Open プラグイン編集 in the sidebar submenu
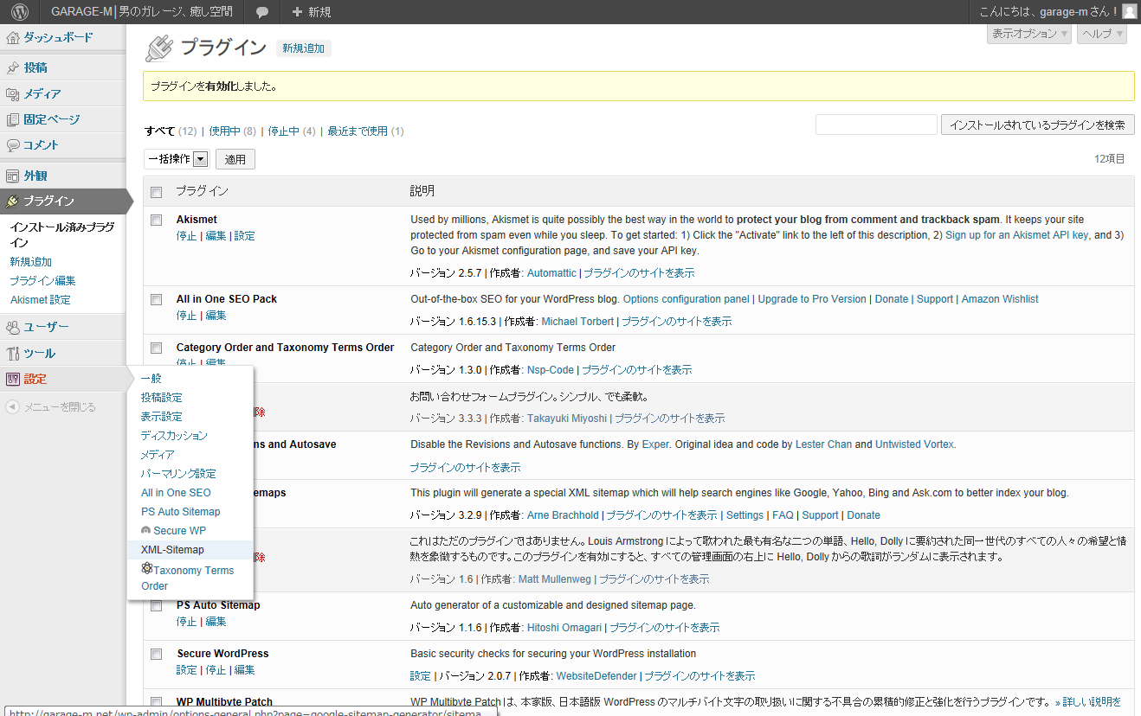 [x=42, y=281]
